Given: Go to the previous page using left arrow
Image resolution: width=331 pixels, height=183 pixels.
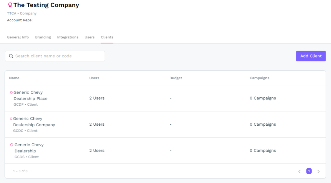Looking at the screenshot, I should 299,171.
